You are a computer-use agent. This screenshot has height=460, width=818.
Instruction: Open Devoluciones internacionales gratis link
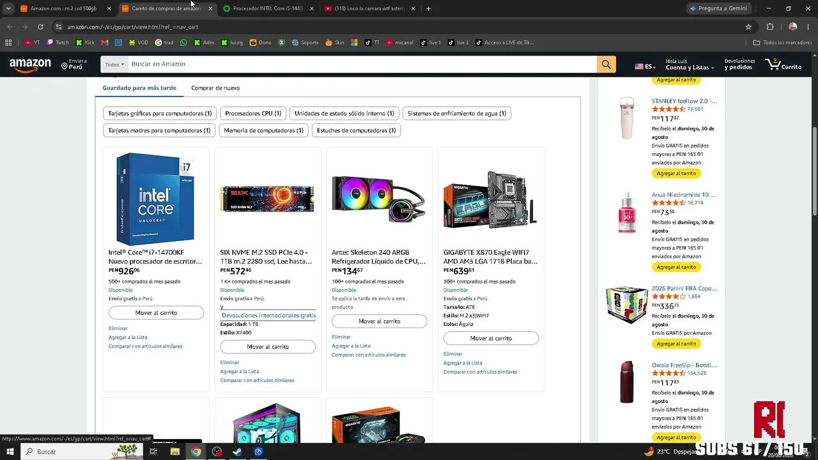268,316
